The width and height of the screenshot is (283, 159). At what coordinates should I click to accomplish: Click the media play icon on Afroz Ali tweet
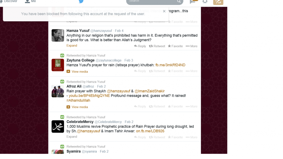(68, 107)
